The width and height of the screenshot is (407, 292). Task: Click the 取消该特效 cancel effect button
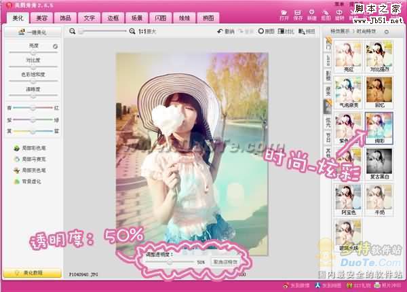(x=225, y=262)
